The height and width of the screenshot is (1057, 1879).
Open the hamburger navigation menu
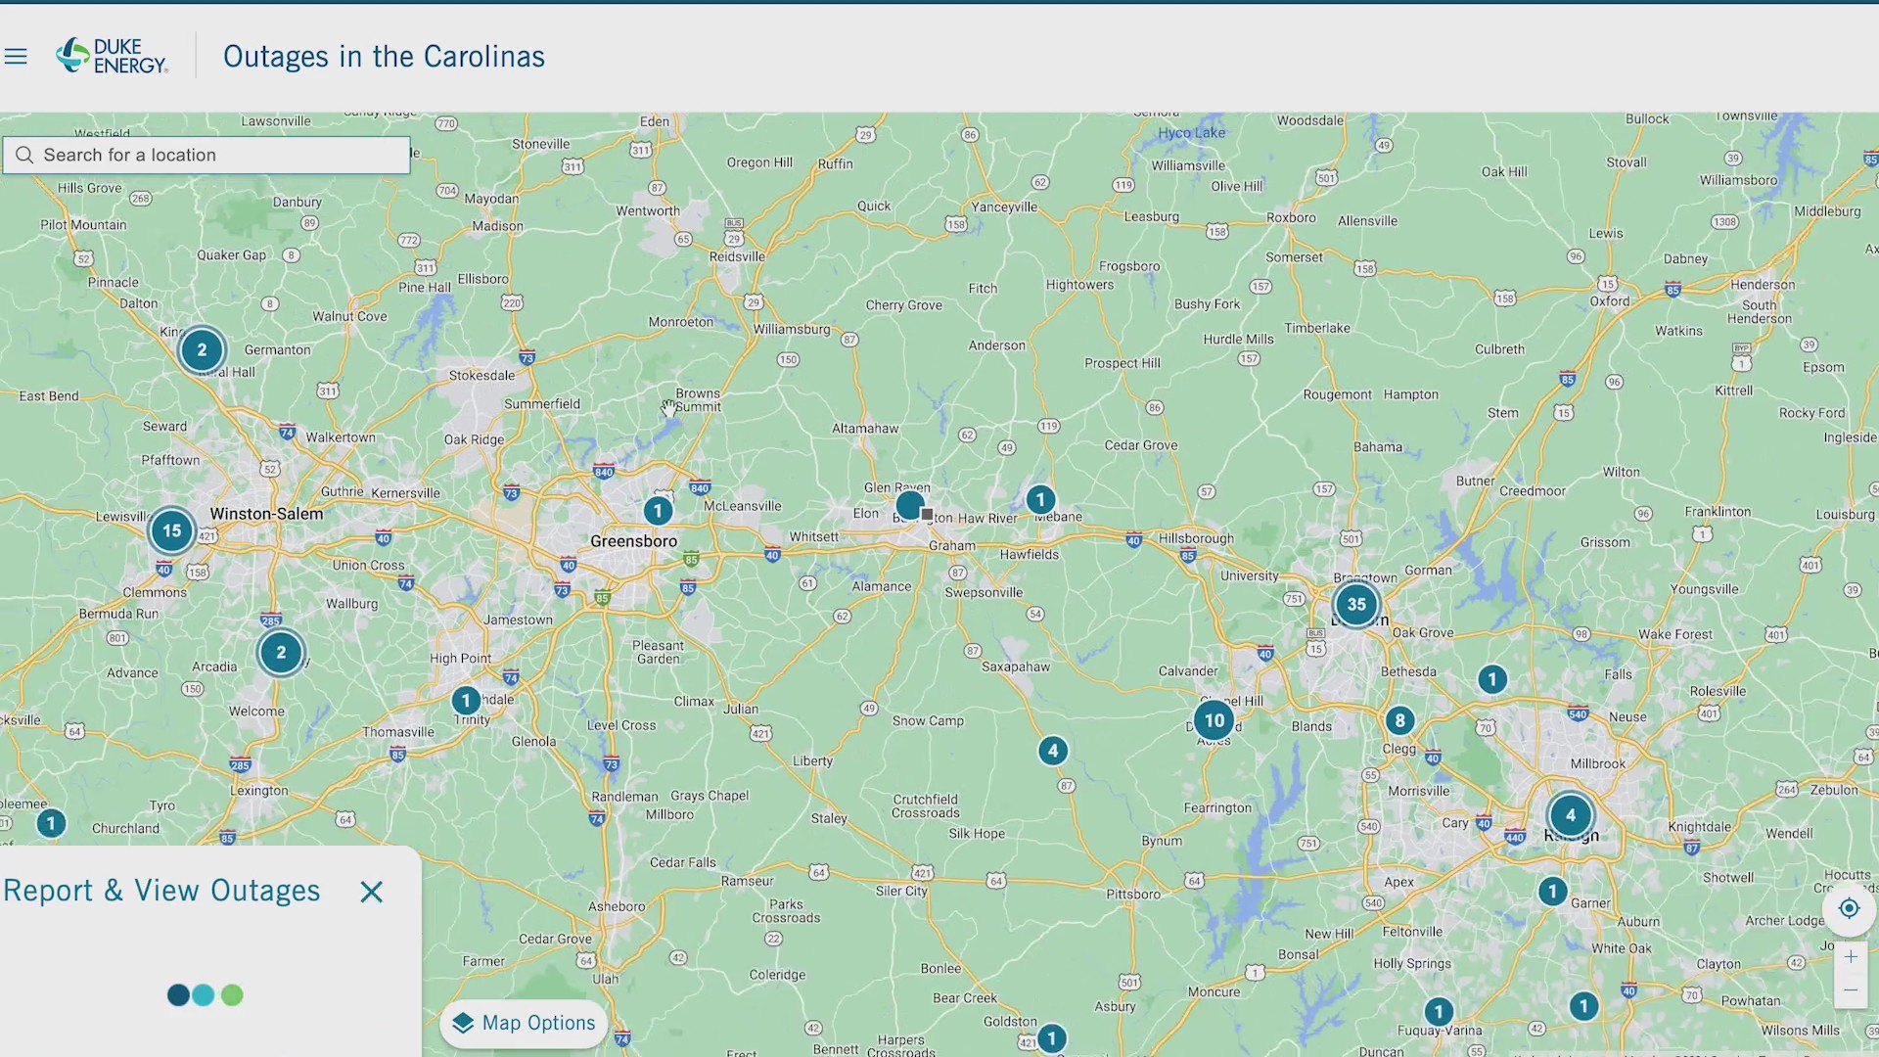[16, 56]
